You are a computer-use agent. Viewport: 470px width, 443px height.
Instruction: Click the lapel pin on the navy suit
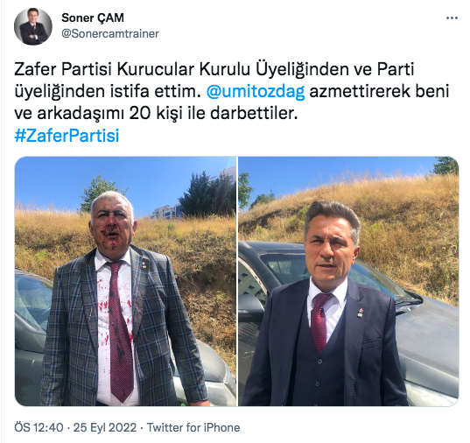361,313
